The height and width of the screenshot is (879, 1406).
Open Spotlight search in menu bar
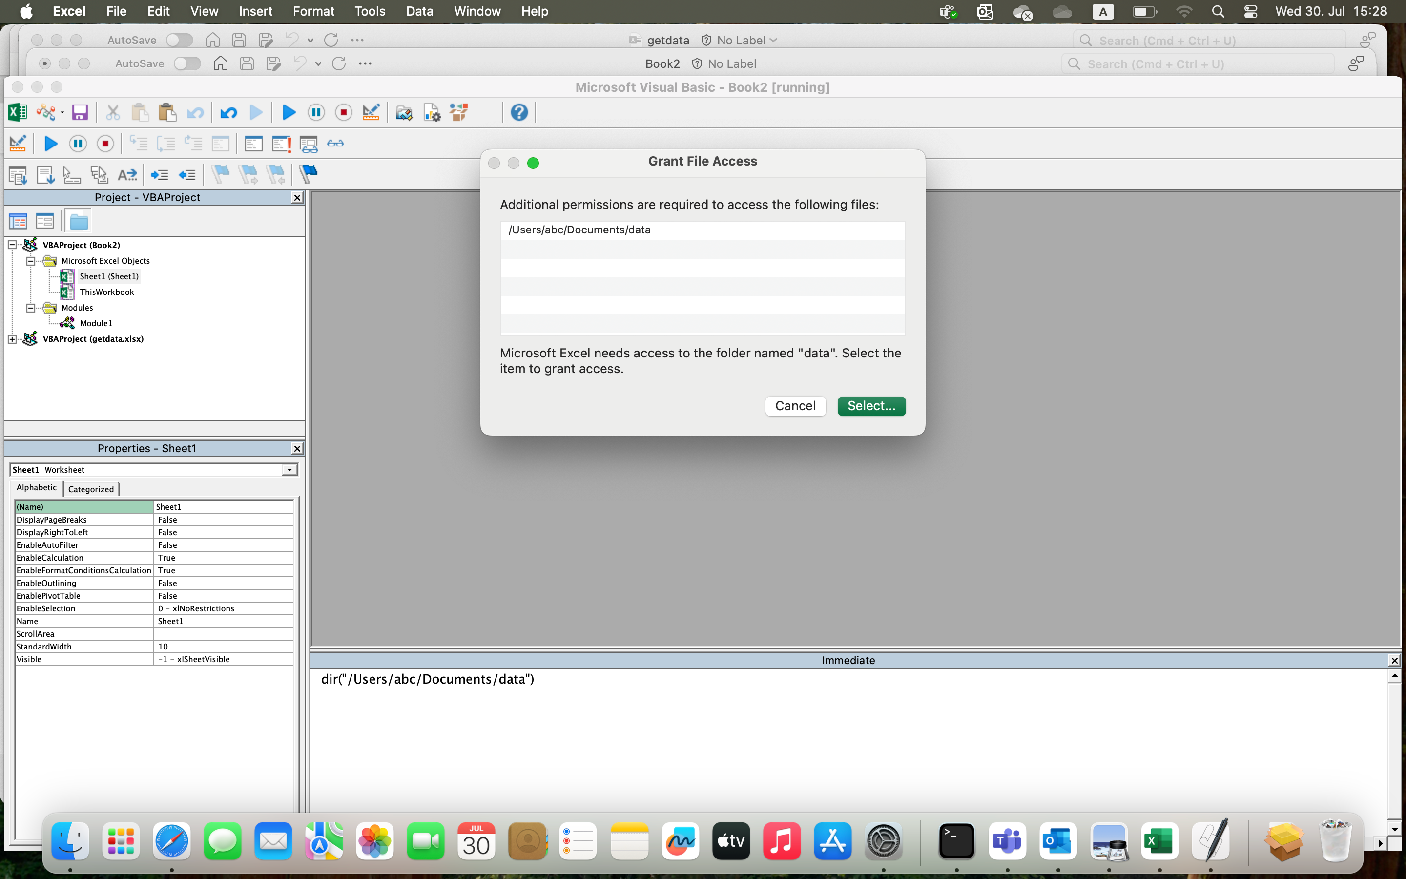[x=1218, y=12]
